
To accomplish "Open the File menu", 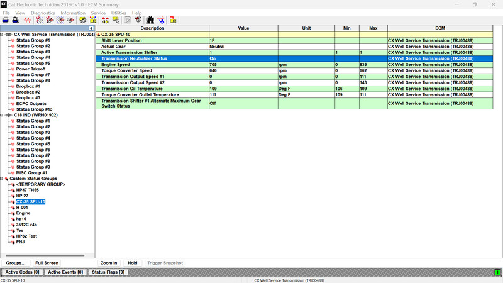I will pos(6,13).
